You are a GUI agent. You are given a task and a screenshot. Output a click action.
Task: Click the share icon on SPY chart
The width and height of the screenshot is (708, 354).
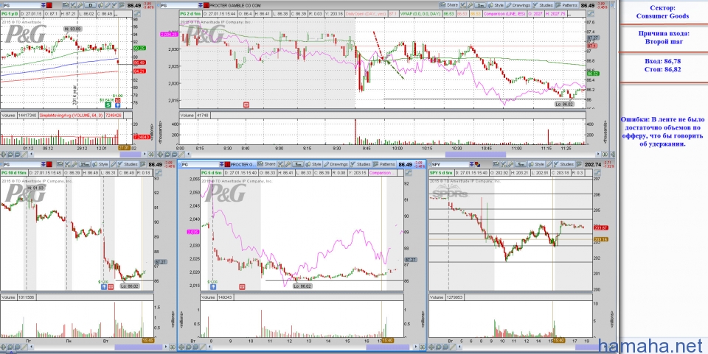(x=496, y=164)
